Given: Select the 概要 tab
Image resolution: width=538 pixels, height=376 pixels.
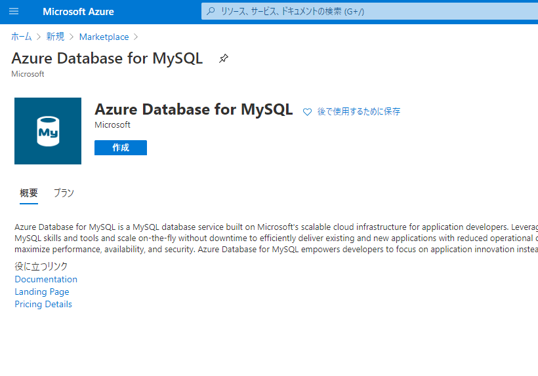Looking at the screenshot, I should (x=29, y=193).
